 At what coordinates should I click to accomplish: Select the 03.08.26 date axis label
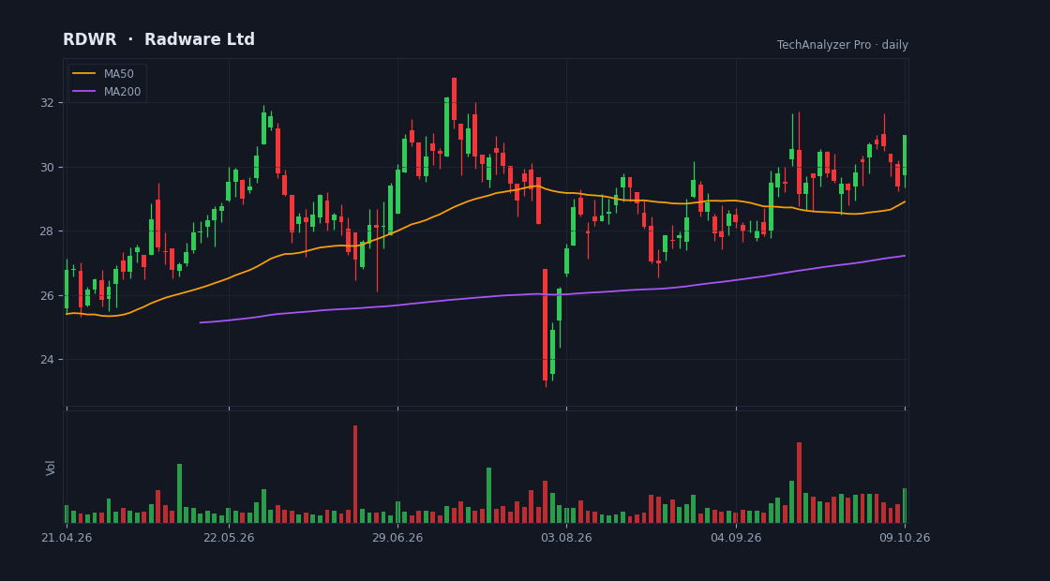(566, 538)
